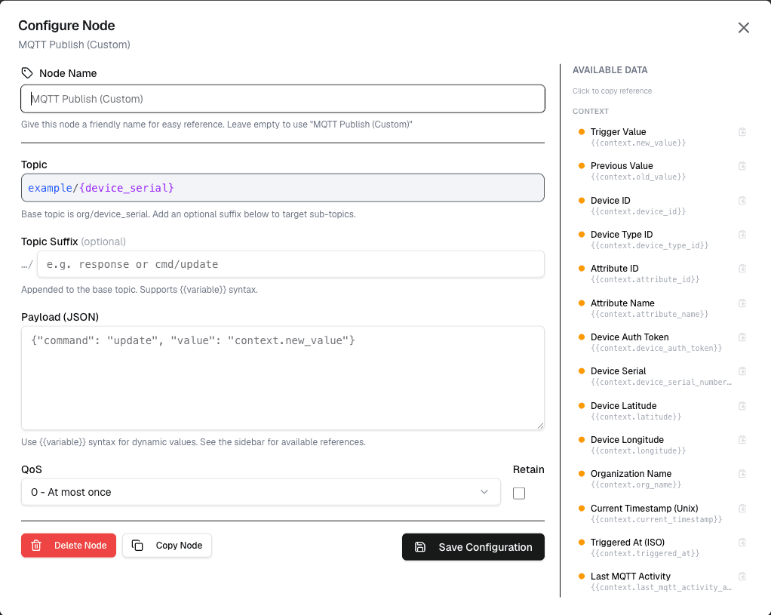Copy the Device Type ID reference icon
This screenshot has height=615, width=771.
click(x=742, y=234)
